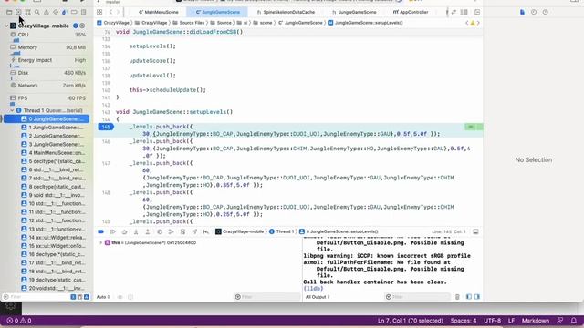Screen dimensions: 584x328
Task: Open Source Files in jump bar
Action: [x=189, y=23]
